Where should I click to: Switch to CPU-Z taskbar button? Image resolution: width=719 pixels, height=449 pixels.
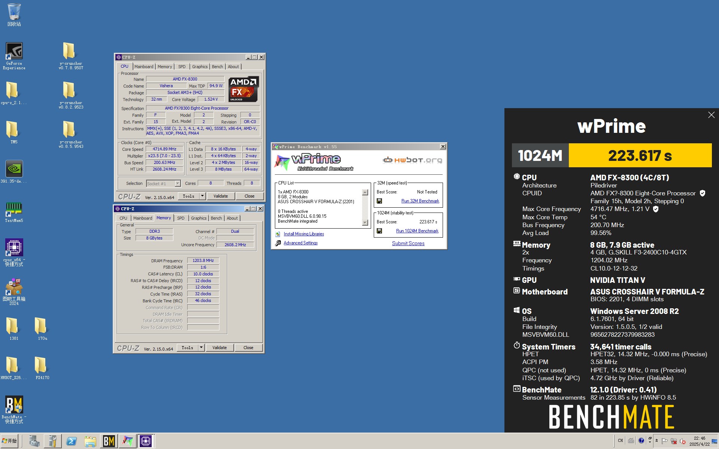(146, 441)
